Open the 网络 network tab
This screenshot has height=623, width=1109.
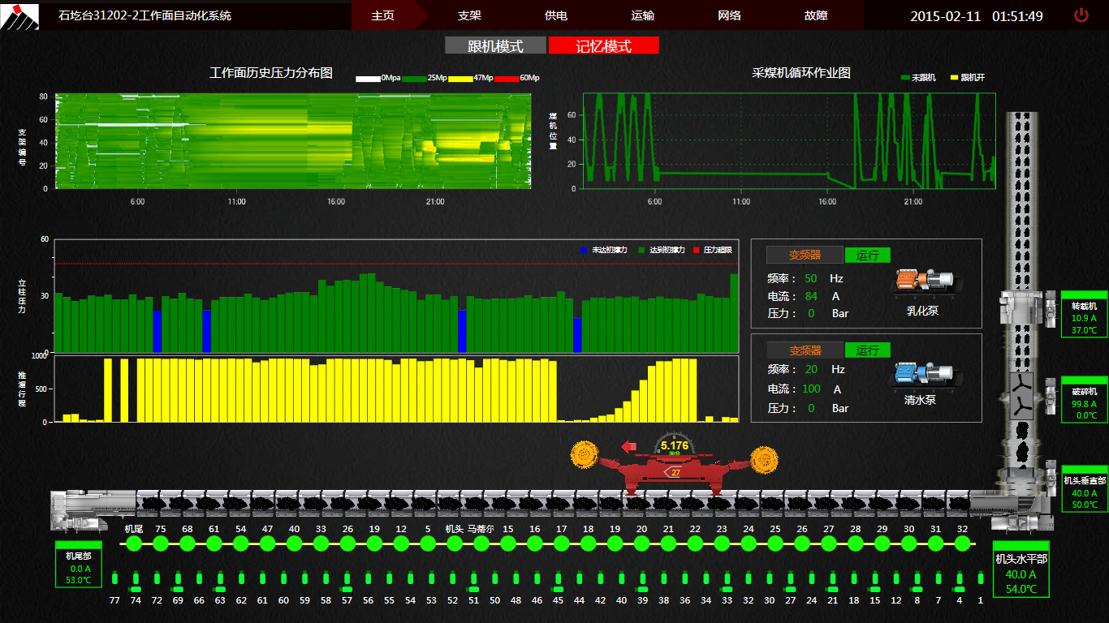pyautogui.click(x=729, y=15)
